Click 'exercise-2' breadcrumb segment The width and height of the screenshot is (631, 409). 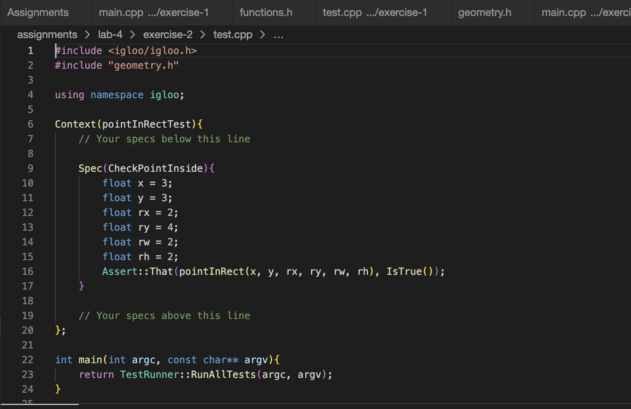168,35
